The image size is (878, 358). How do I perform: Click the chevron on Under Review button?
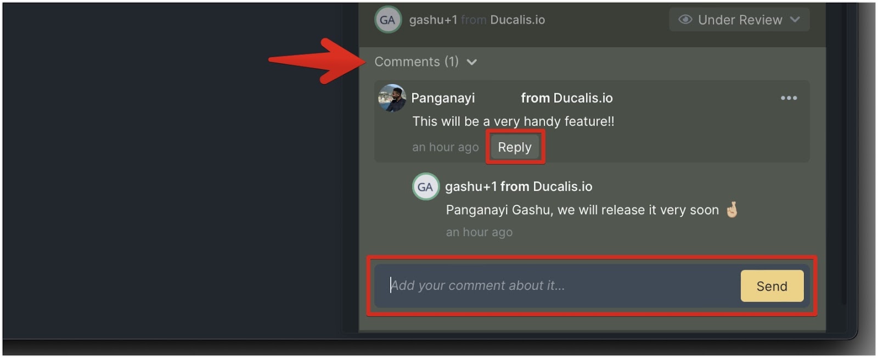point(795,20)
